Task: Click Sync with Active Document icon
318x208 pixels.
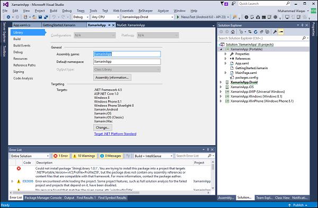Action: (x=250, y=32)
